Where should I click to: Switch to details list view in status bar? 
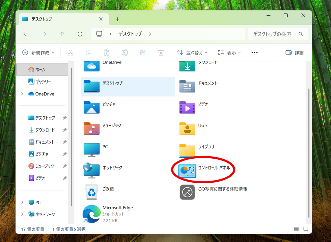tap(296, 229)
